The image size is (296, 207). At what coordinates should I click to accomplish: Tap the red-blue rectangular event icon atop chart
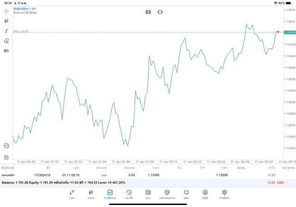click(148, 12)
